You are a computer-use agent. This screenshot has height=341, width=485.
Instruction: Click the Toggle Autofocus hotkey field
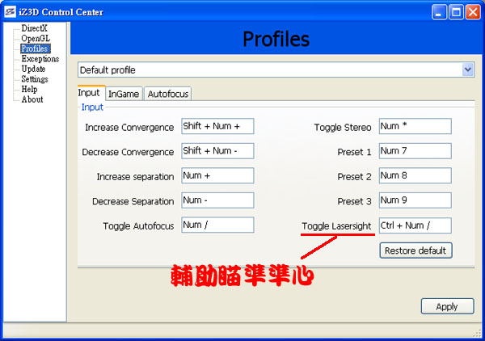[x=217, y=225]
